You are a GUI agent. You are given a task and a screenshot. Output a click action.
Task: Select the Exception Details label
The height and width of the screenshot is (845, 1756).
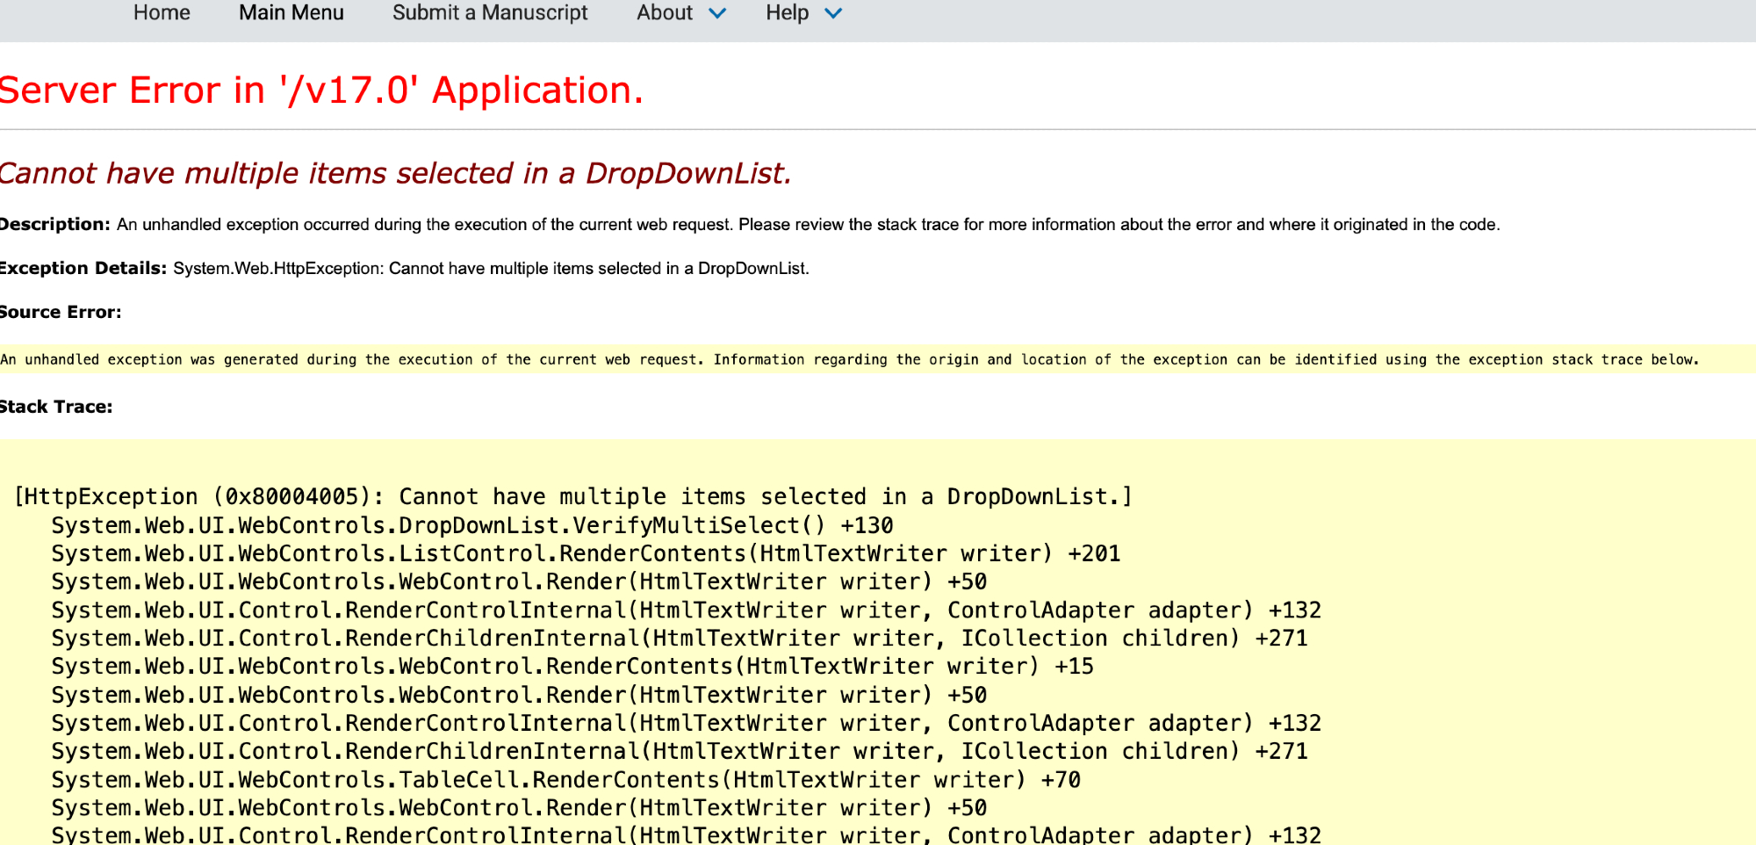pyautogui.click(x=83, y=268)
